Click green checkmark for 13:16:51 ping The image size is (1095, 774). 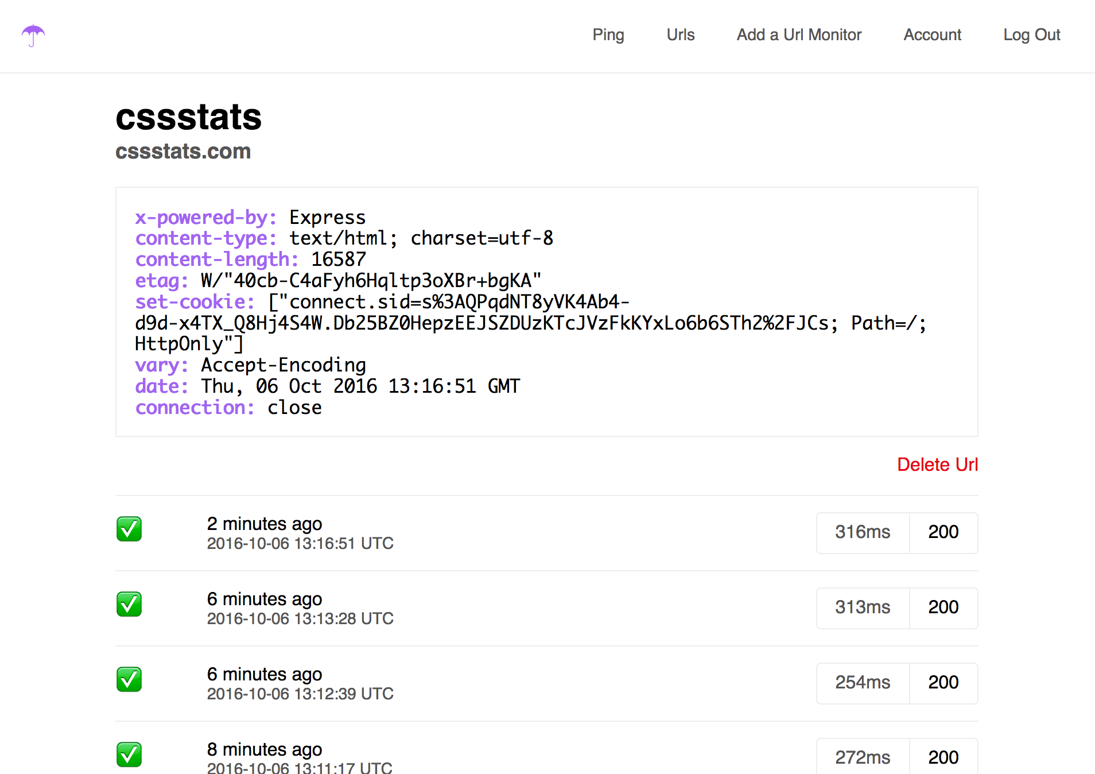pos(129,529)
